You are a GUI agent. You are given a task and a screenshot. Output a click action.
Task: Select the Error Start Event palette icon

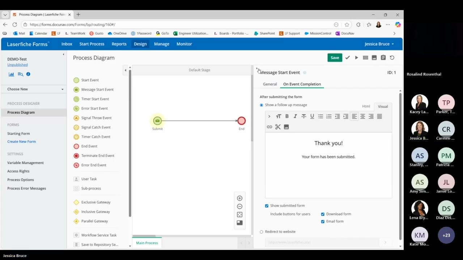[x=76, y=108]
